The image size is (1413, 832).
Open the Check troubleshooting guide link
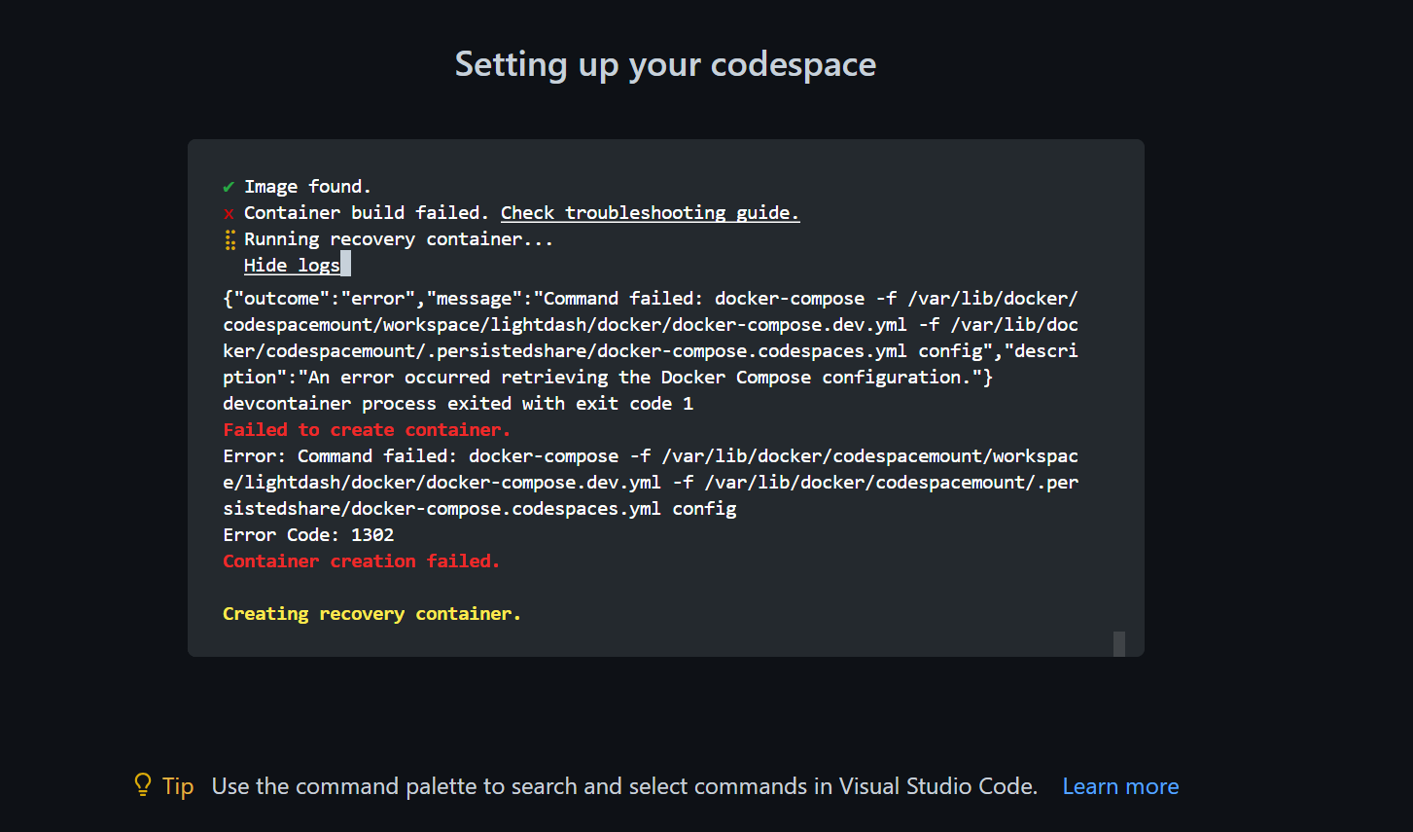click(x=650, y=212)
